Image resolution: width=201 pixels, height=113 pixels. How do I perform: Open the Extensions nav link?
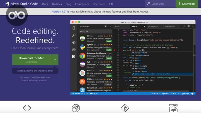[x=99, y=4]
